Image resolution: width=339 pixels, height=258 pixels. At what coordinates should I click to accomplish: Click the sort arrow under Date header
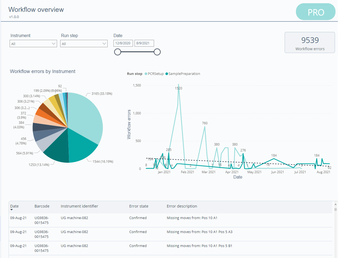coord(12,210)
